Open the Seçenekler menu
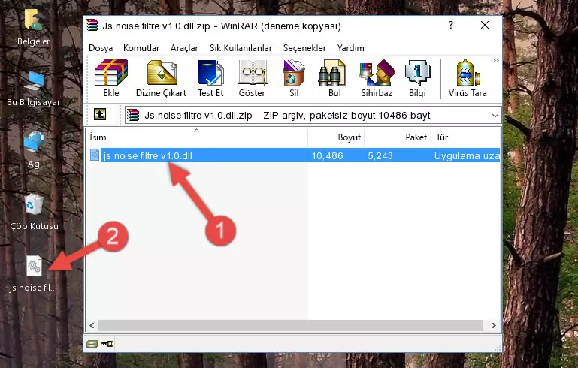578x368 pixels. pyautogui.click(x=304, y=48)
